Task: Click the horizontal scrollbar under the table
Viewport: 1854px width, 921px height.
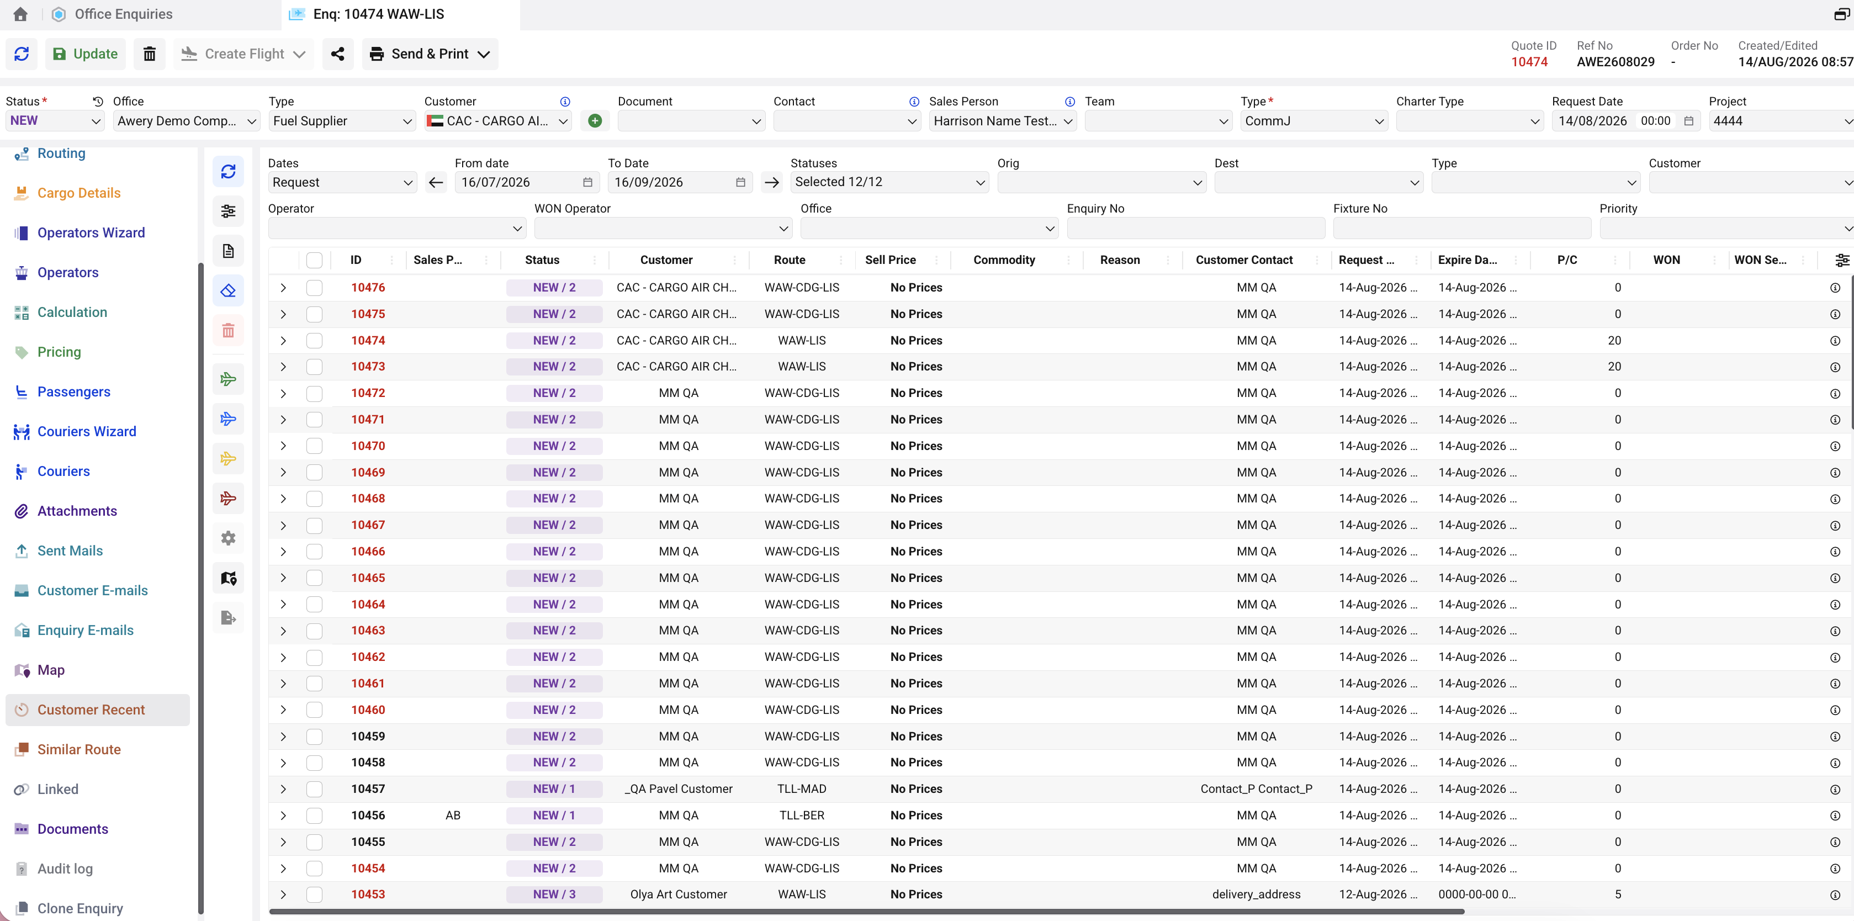Action: point(867,911)
